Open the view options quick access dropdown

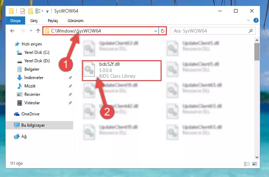tap(39, 11)
